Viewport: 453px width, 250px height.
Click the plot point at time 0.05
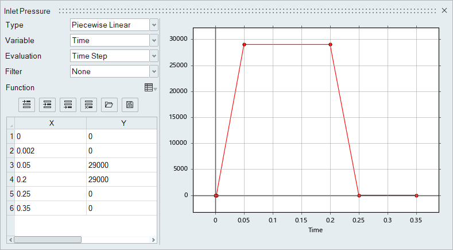point(245,44)
